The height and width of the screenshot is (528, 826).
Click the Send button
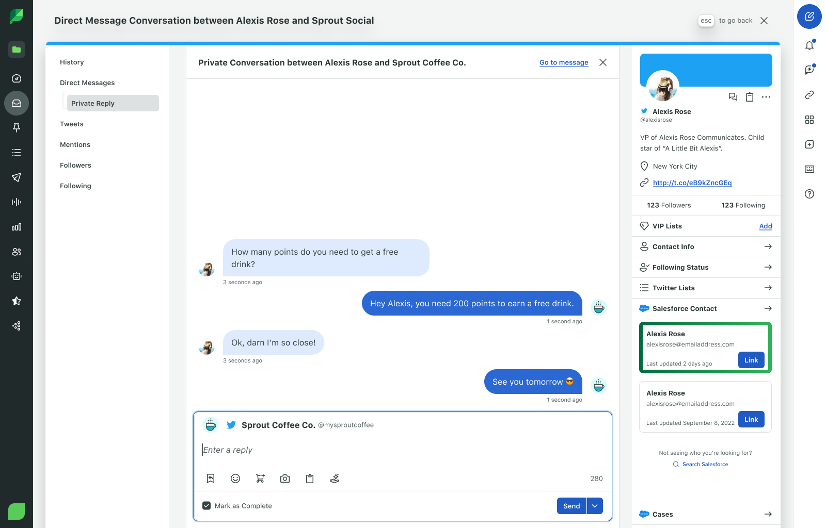point(571,506)
